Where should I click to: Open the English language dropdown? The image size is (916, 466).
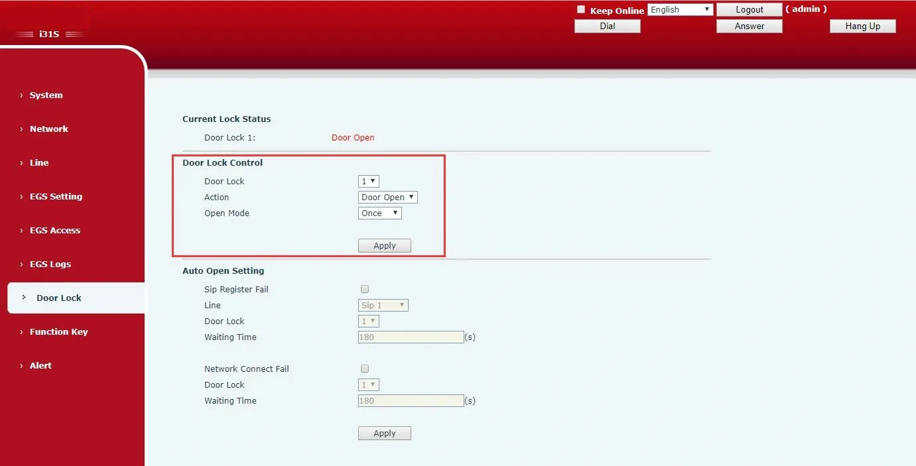coord(680,9)
